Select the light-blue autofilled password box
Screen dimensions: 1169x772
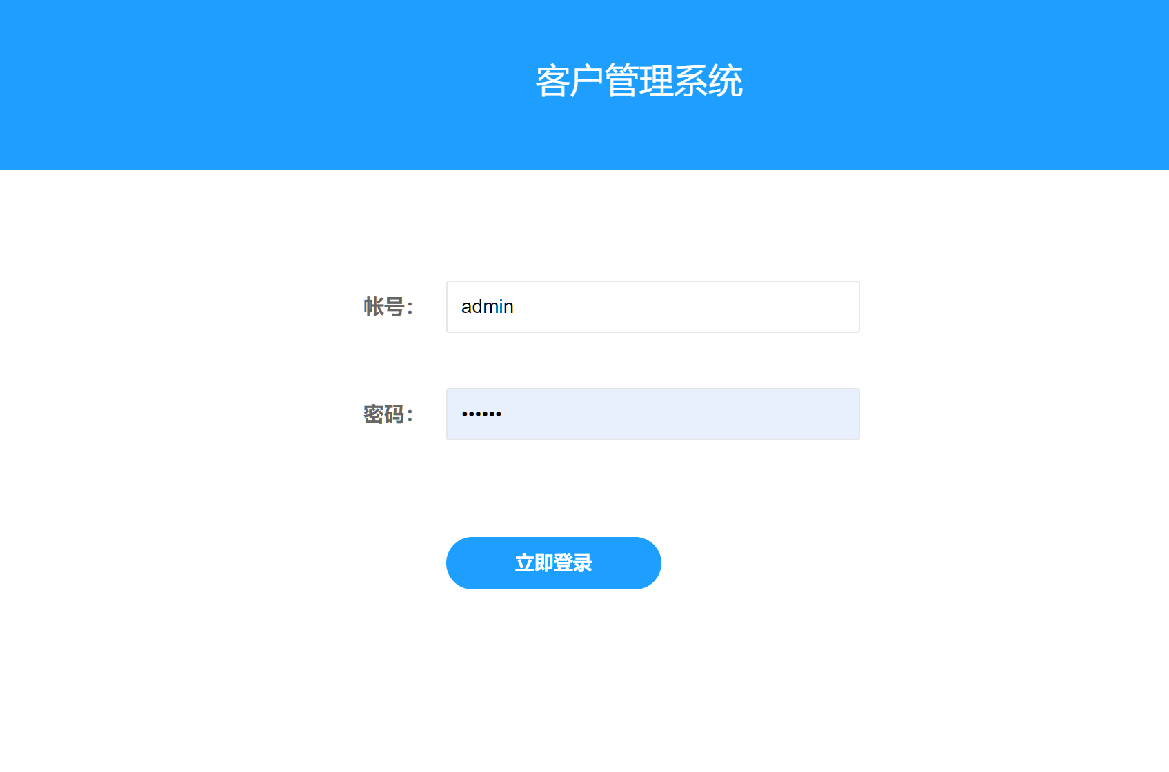(x=652, y=414)
